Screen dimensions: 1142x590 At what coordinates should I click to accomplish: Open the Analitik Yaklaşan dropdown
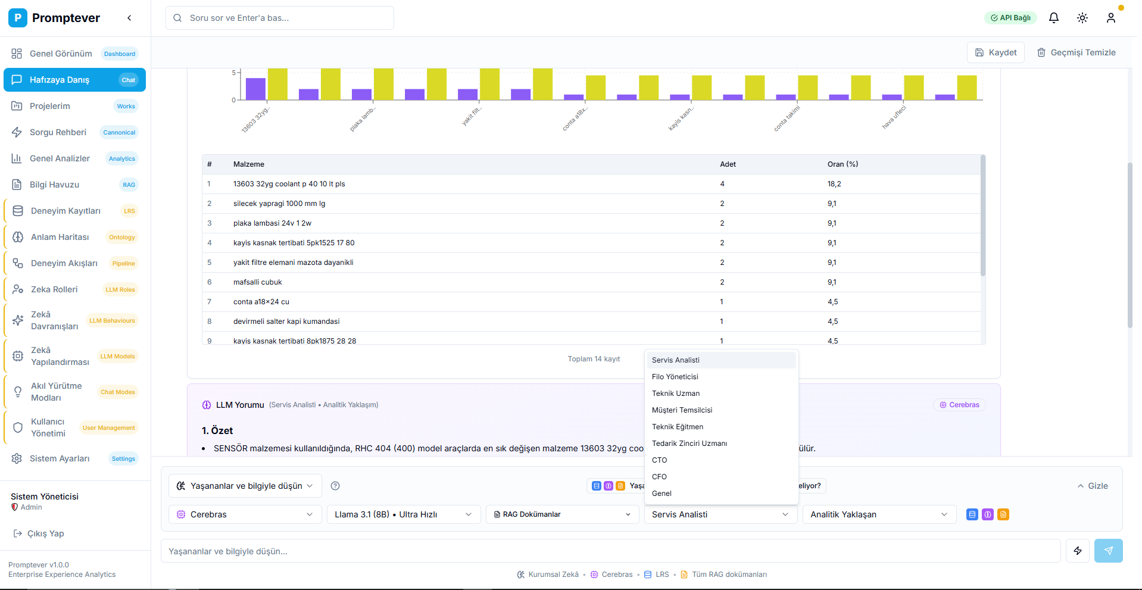click(878, 514)
